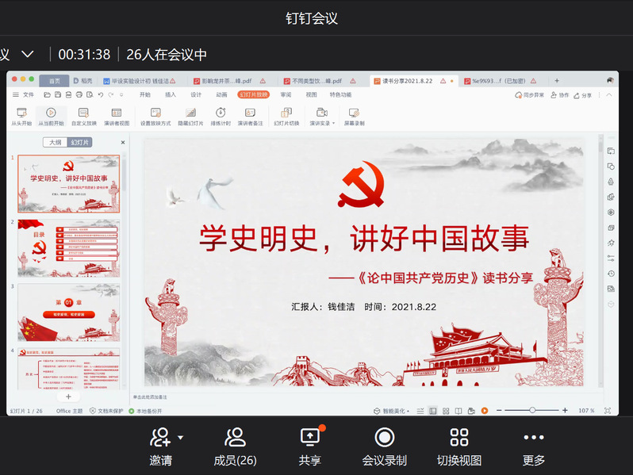
Task: Open 幻灯片切换 slide transition
Action: 286,117
